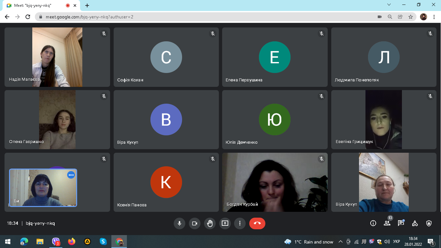Expand the tab search chevron in the title bar
The image size is (441, 248).
(389, 5)
